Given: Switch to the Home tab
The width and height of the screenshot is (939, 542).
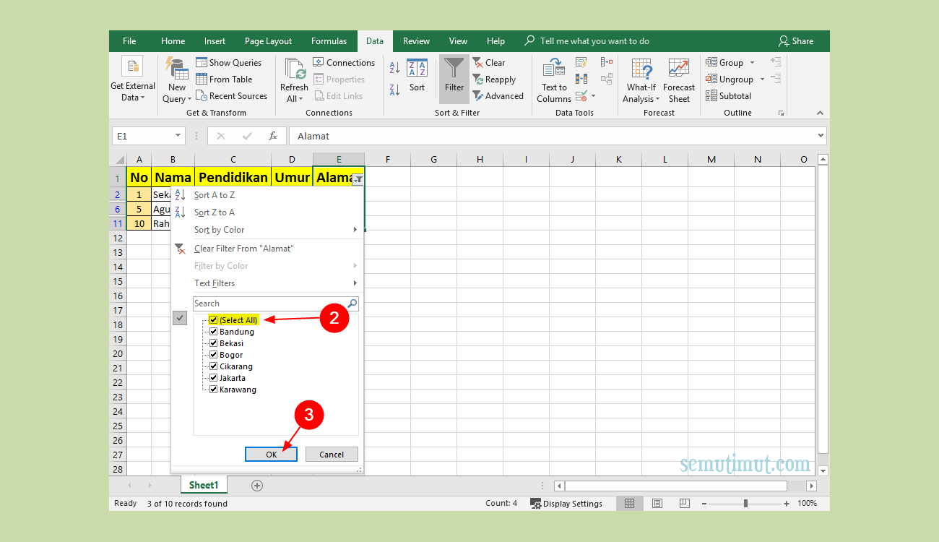Looking at the screenshot, I should [x=173, y=41].
